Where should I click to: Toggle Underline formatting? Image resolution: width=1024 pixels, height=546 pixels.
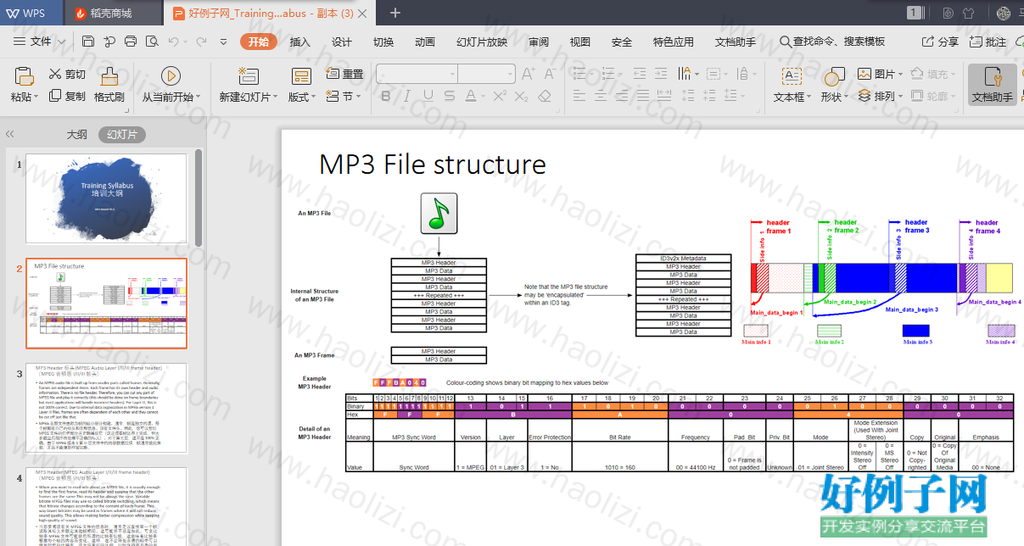click(x=428, y=97)
